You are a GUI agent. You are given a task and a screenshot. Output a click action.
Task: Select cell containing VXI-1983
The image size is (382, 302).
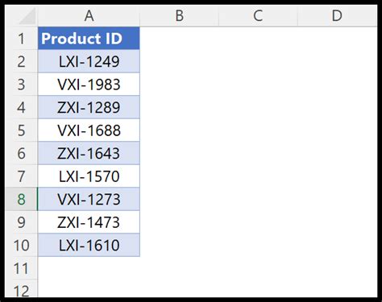point(89,85)
